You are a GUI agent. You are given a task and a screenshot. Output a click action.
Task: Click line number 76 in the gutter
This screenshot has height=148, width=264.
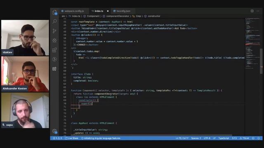(65, 123)
